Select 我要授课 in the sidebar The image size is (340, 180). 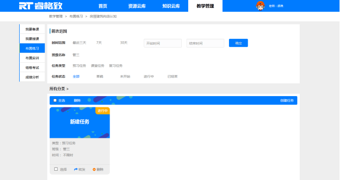pos(32,39)
